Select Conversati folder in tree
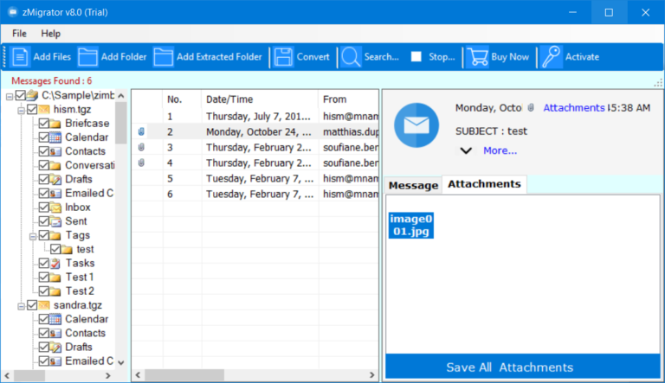The width and height of the screenshot is (665, 383). click(x=90, y=165)
